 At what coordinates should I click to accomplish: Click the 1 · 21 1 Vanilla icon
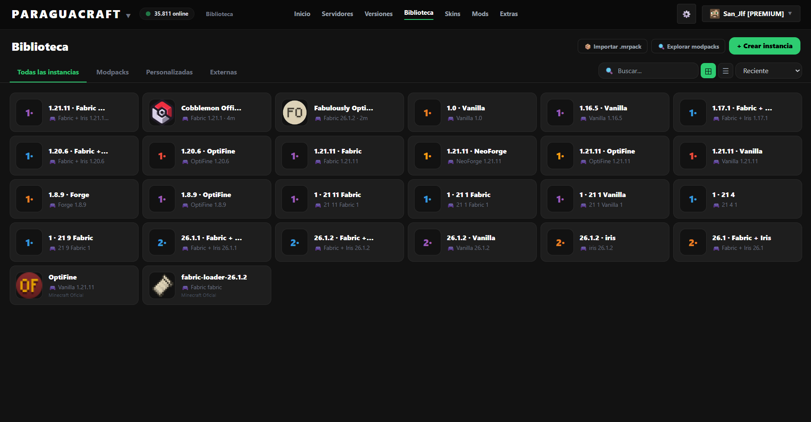[x=560, y=199]
